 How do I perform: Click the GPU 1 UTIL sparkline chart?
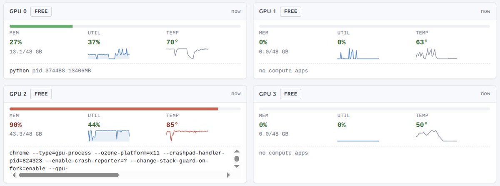click(x=358, y=53)
